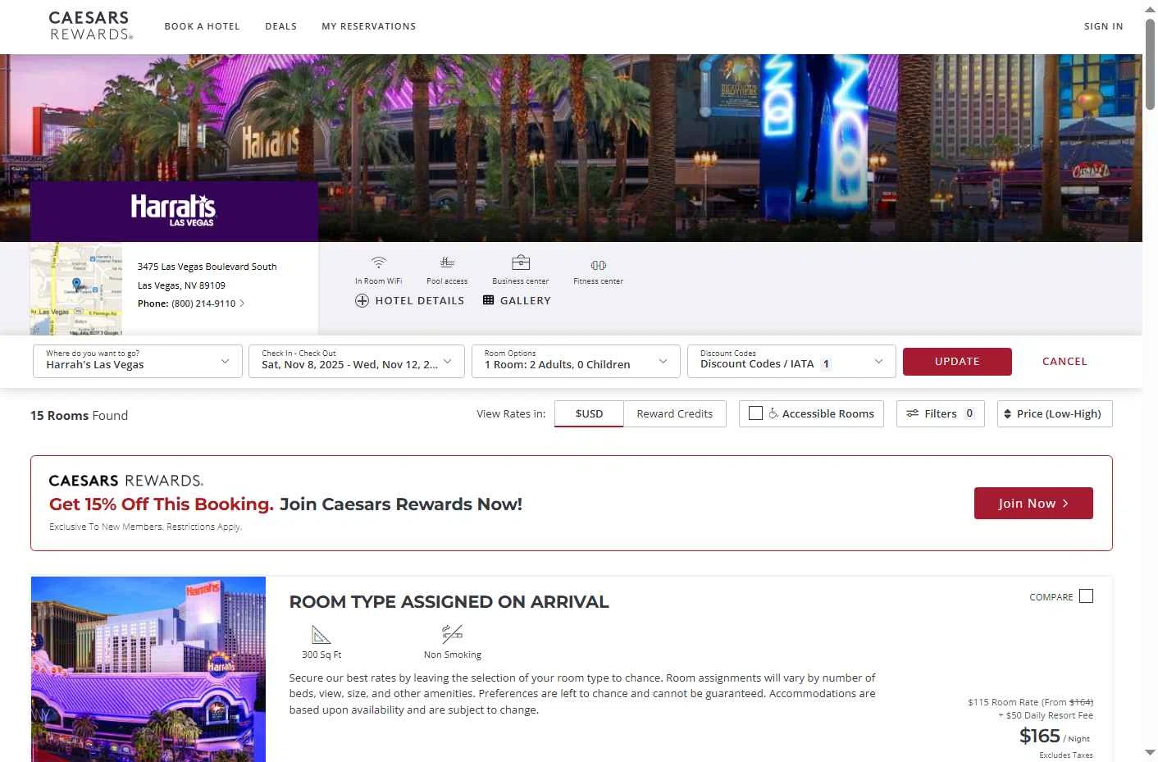
Task: Click the room photo thumbnail
Action: pos(148,669)
